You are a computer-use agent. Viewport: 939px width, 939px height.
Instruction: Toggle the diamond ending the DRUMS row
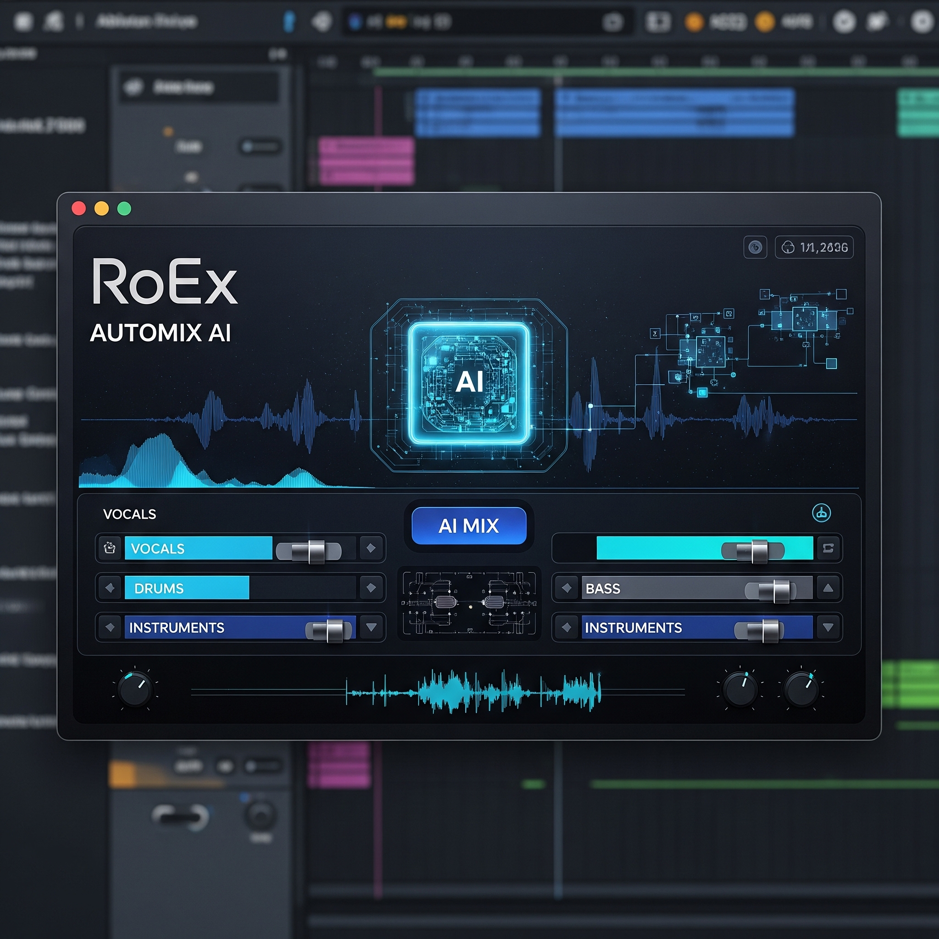pos(371,588)
